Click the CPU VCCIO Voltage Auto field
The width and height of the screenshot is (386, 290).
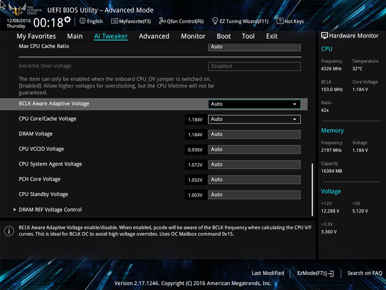point(254,149)
